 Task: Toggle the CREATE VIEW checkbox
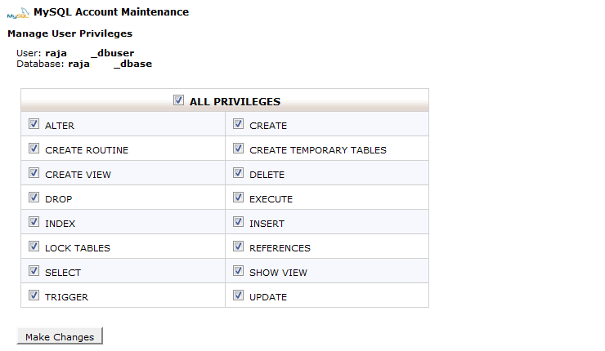coord(34,174)
